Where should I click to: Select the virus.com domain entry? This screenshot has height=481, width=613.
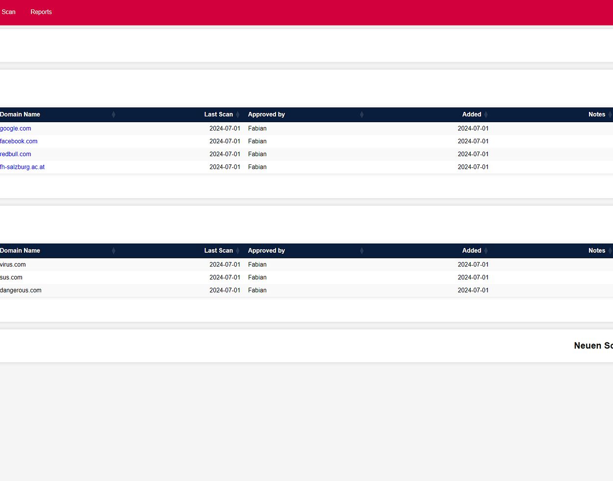click(x=13, y=265)
